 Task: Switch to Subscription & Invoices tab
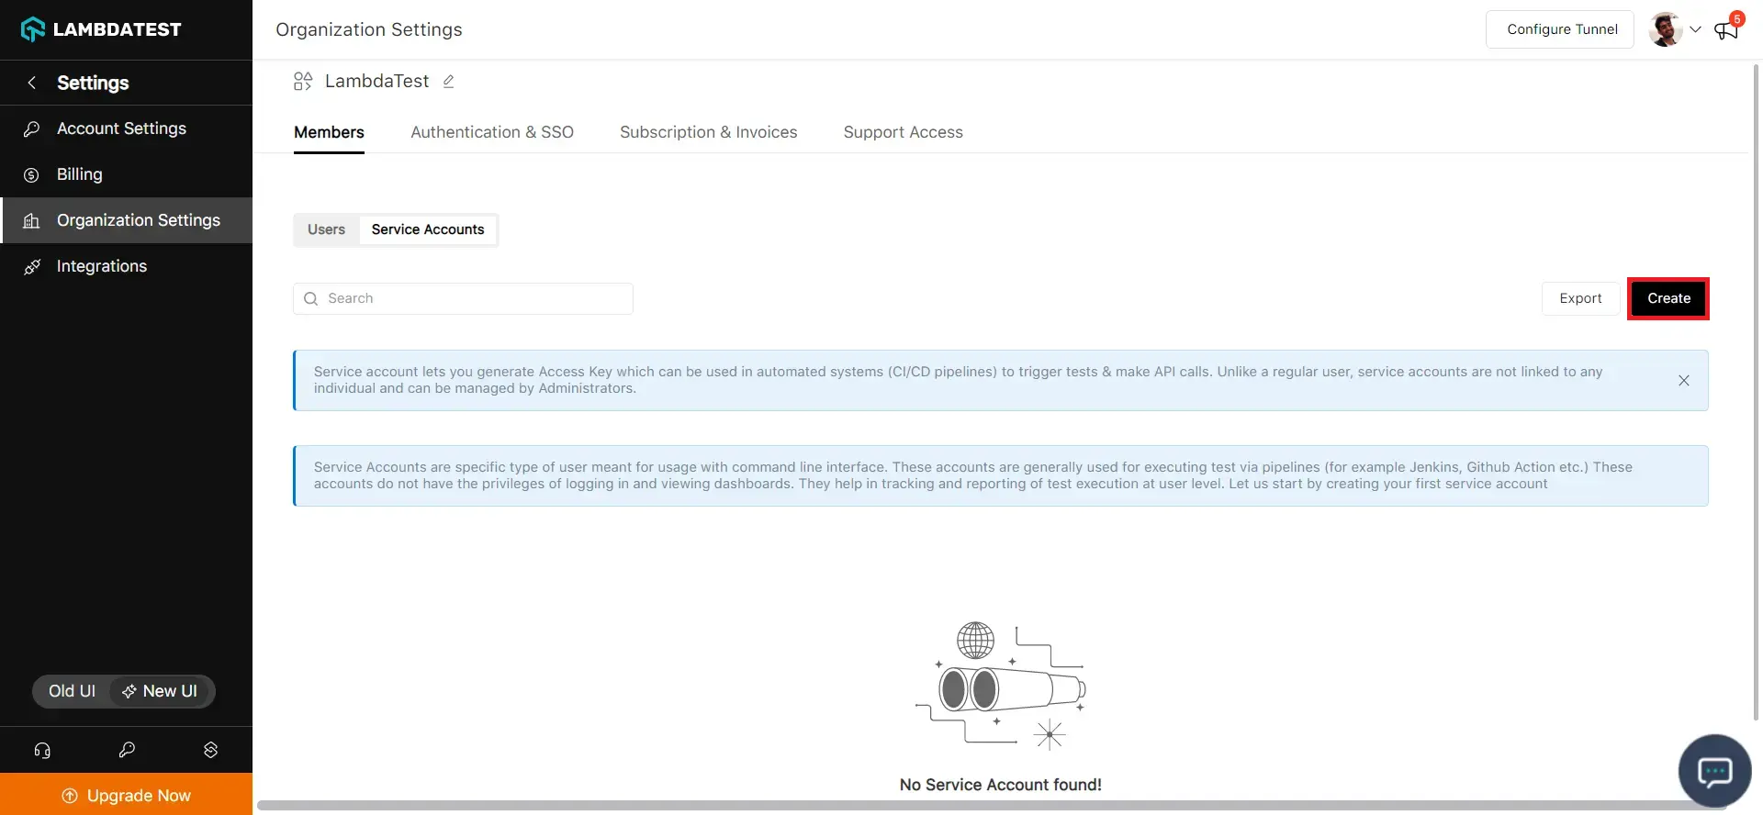coord(708,132)
